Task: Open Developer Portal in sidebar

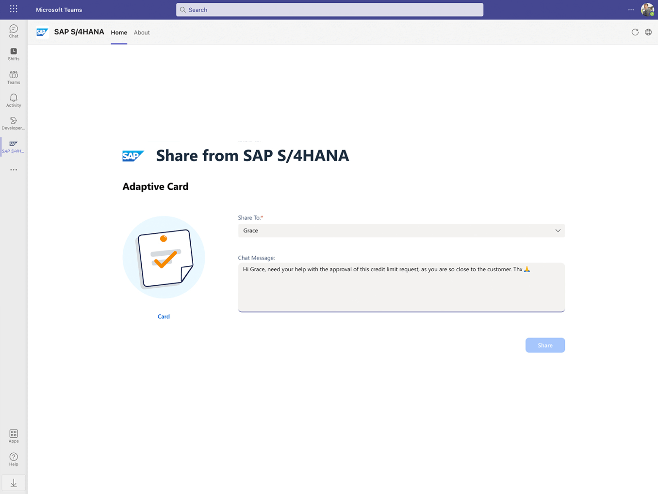Action: [x=14, y=124]
